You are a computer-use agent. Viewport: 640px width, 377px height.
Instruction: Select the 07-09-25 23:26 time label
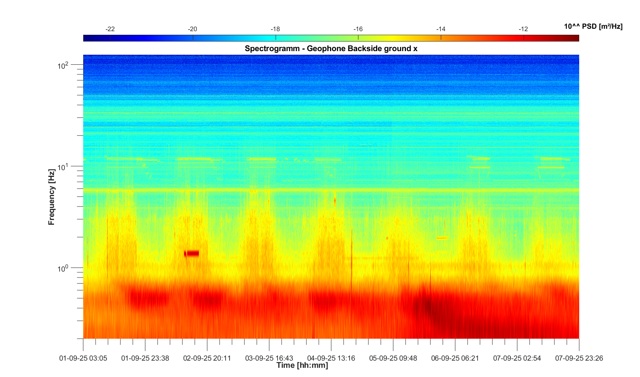pyautogui.click(x=578, y=358)
